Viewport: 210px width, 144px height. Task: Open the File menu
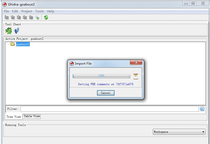[6, 11]
